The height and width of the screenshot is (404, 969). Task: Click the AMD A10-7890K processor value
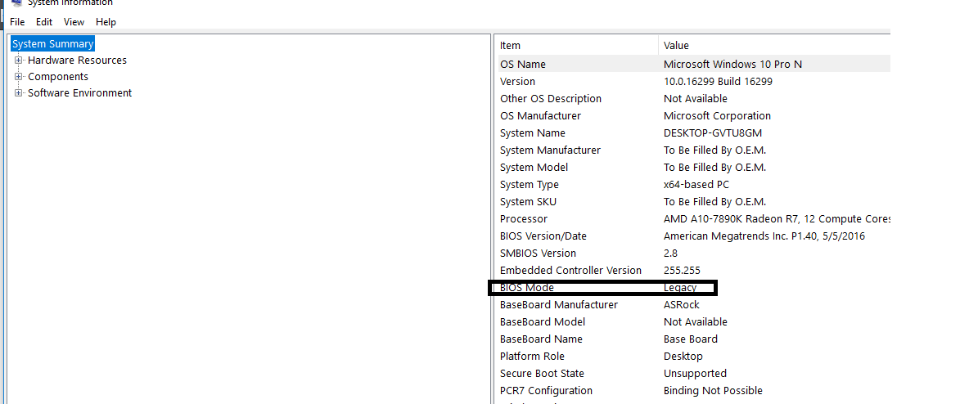[777, 219]
